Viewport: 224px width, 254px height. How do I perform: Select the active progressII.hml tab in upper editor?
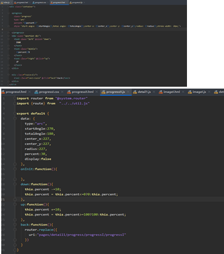pyautogui.click(x=59, y=2)
